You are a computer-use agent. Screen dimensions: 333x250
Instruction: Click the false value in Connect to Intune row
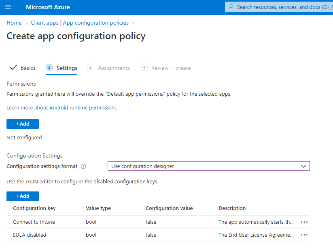(151, 222)
